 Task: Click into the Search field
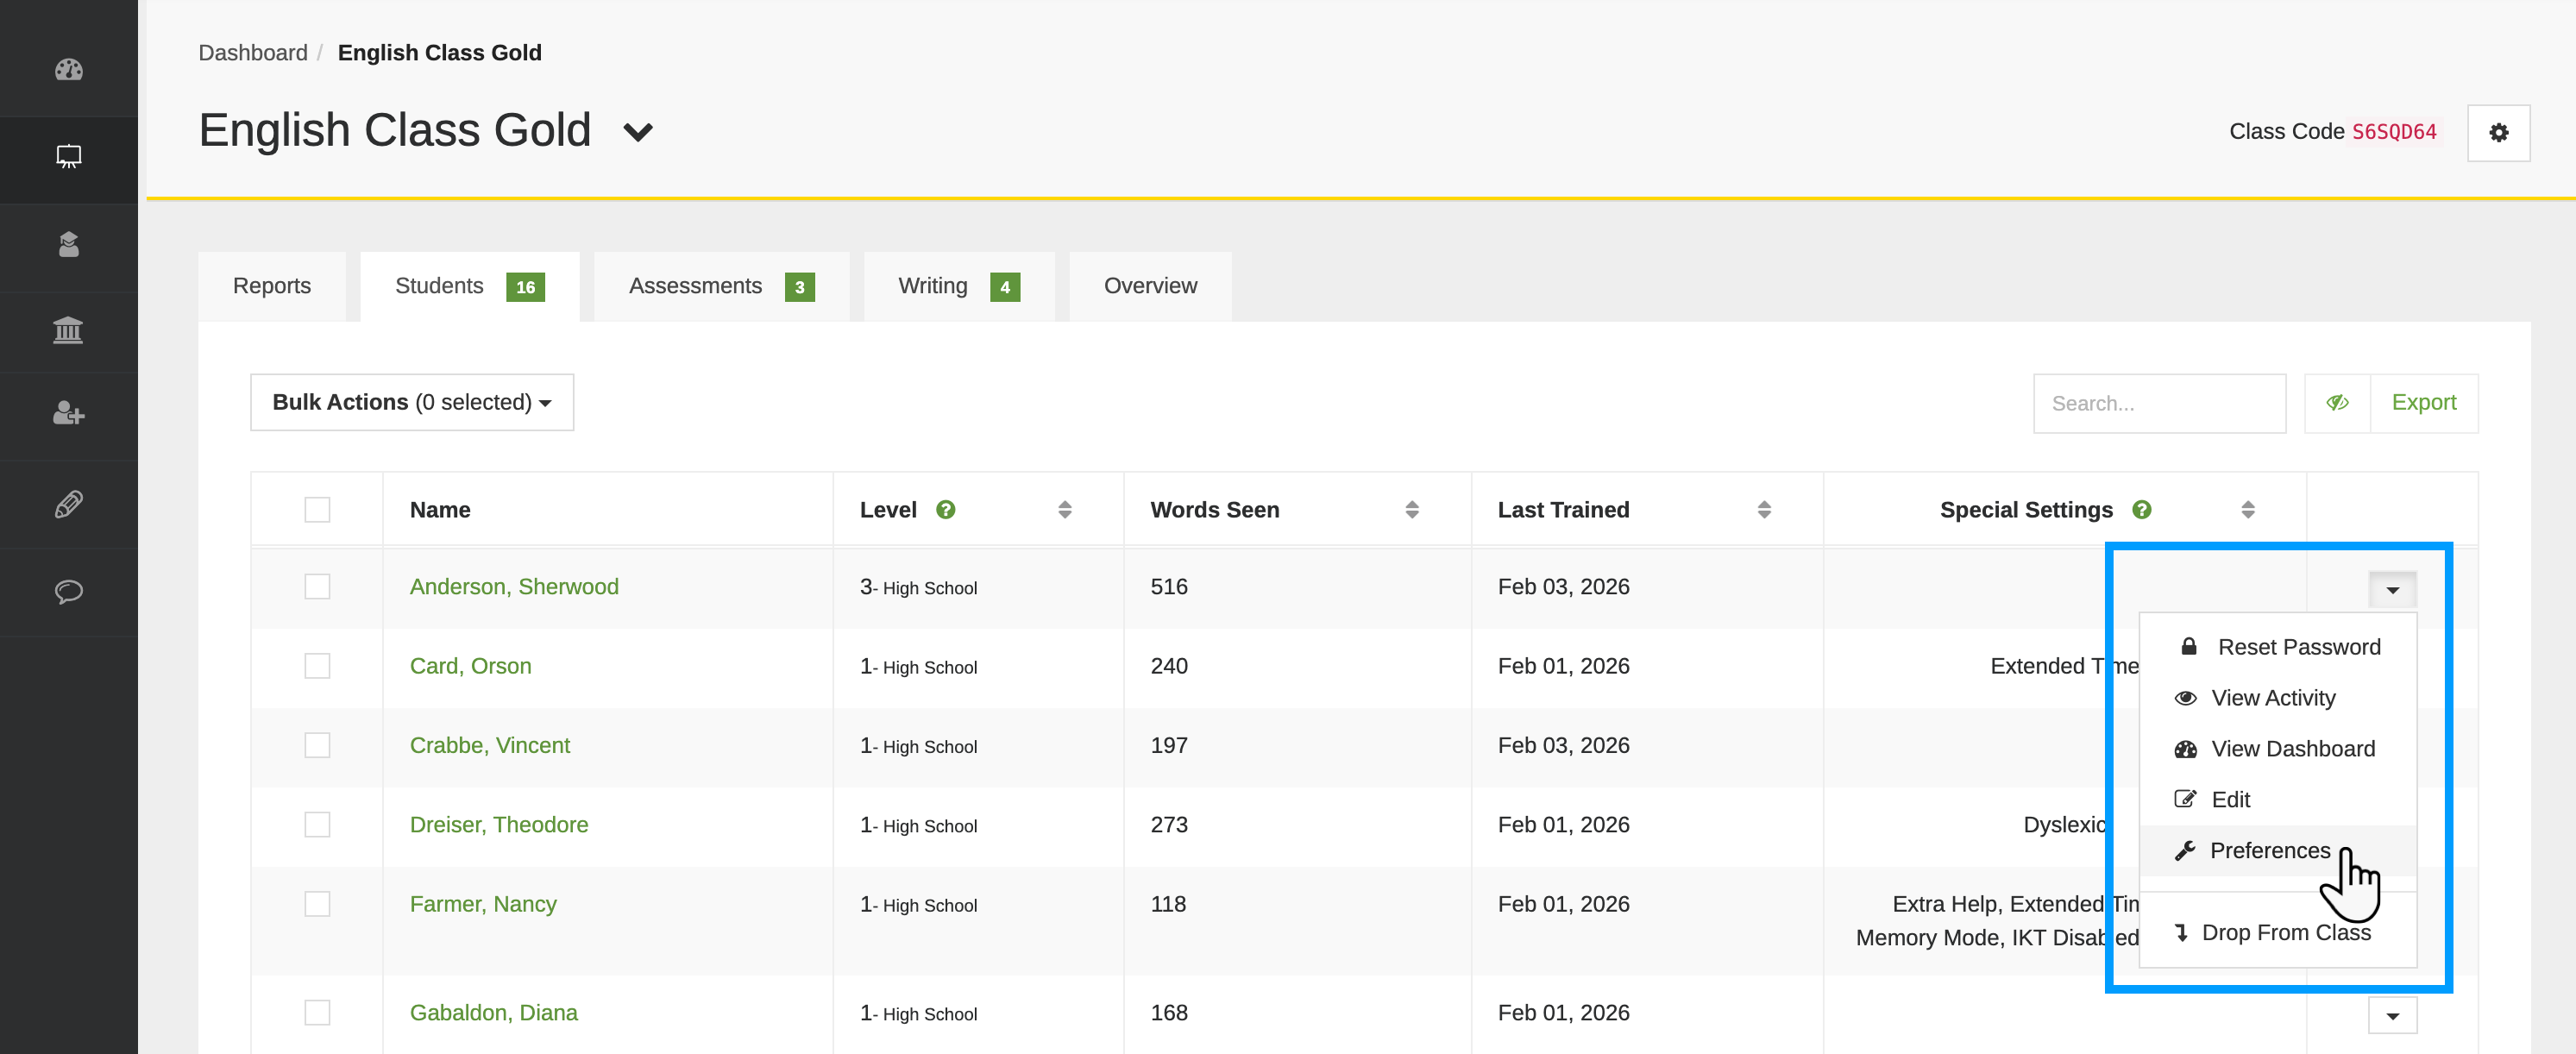[x=2158, y=404]
